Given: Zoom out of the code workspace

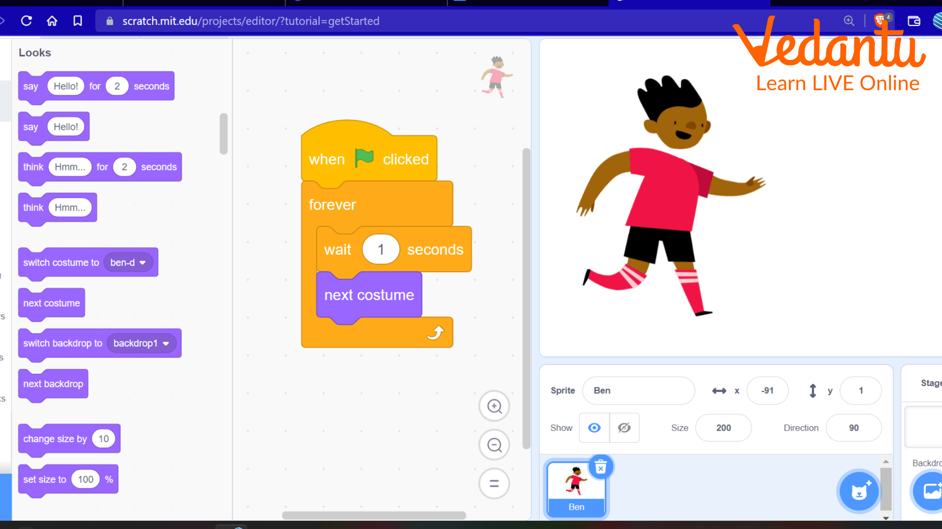Looking at the screenshot, I should [494, 445].
